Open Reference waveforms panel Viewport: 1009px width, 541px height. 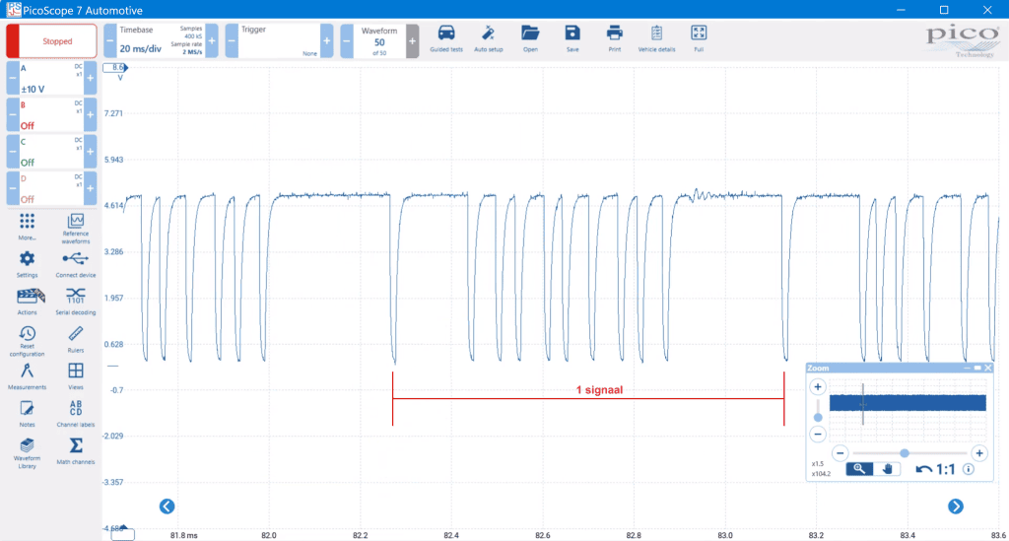75,227
